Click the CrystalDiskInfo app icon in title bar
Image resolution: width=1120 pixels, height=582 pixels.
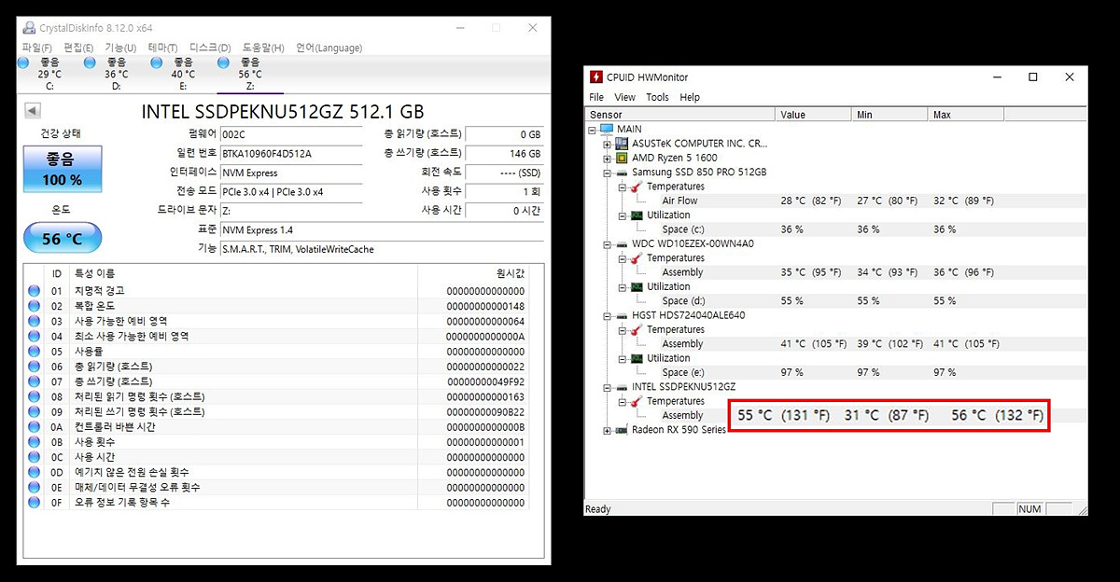coord(28,28)
